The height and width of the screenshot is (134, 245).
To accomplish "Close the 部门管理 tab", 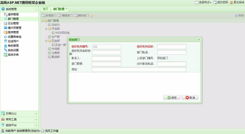I will click(66, 9).
